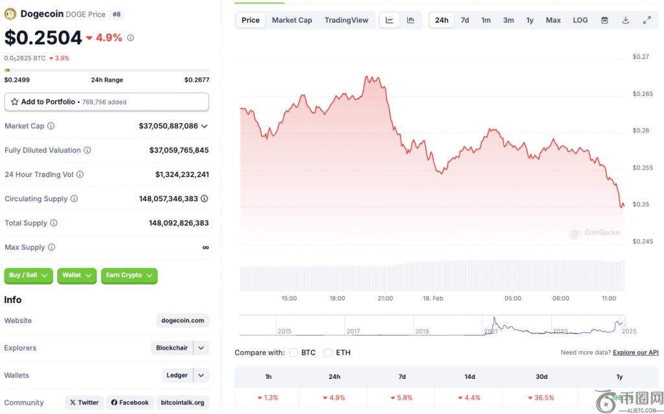Switch to candlestick chart icon
This screenshot has width=664, height=414.
point(410,20)
